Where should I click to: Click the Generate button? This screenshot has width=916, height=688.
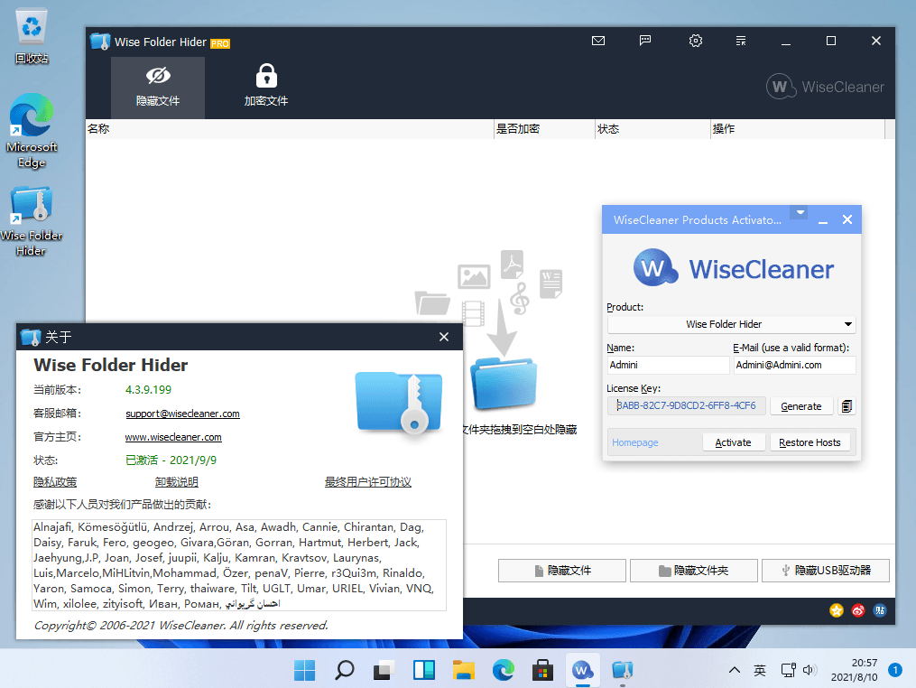[x=800, y=406]
